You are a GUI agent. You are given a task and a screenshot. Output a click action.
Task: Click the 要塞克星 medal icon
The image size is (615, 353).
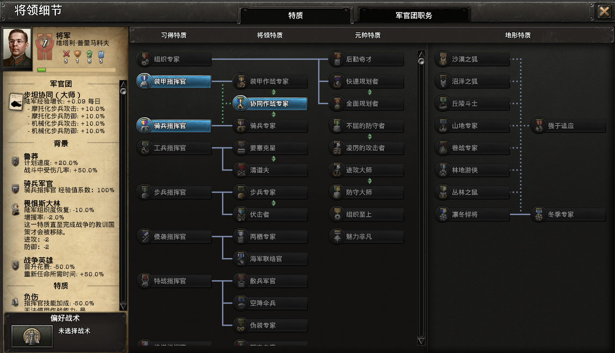point(241,148)
